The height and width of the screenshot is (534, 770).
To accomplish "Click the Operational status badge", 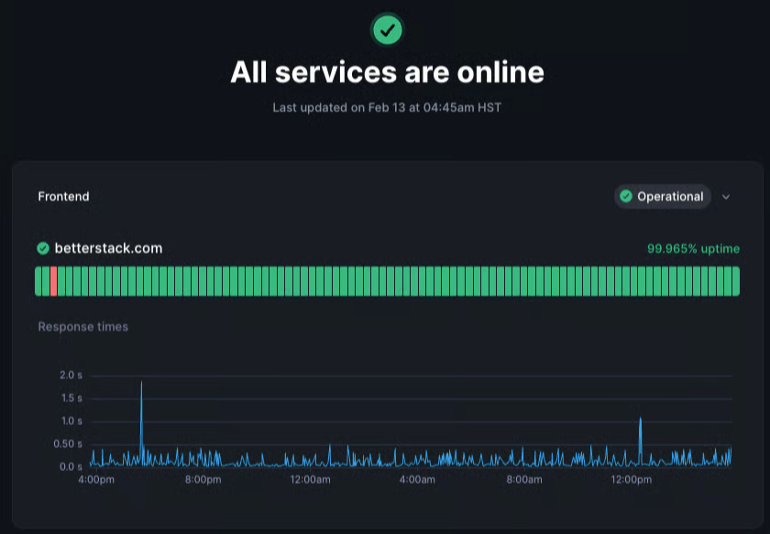I will point(662,196).
